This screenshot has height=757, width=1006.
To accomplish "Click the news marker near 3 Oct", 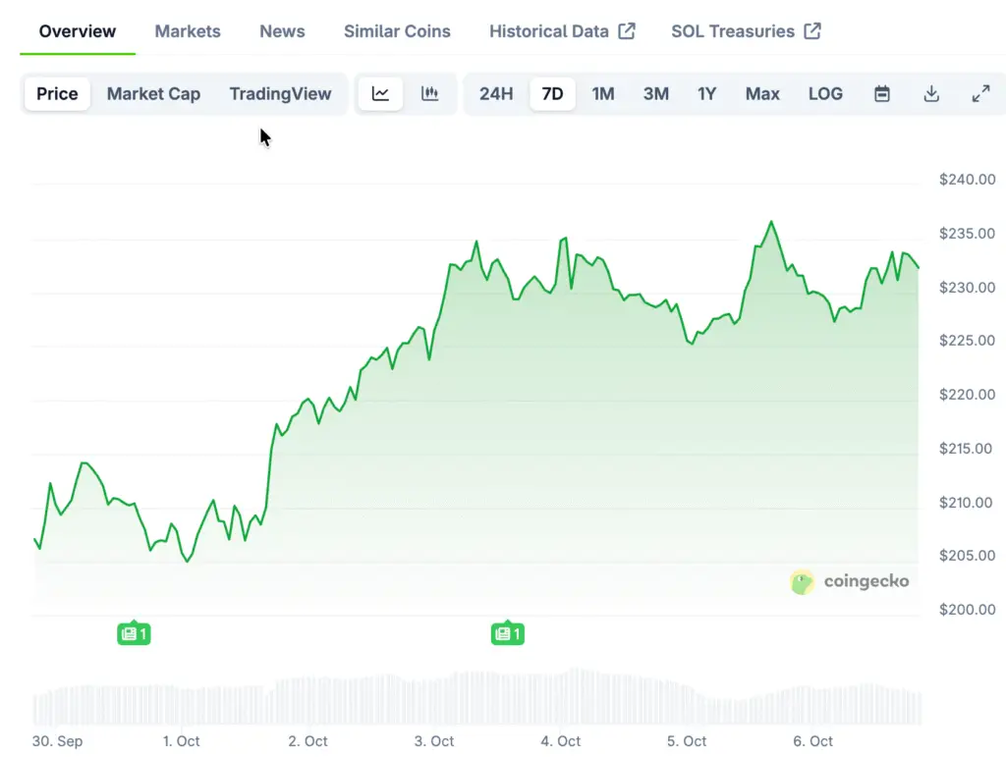I will (507, 633).
